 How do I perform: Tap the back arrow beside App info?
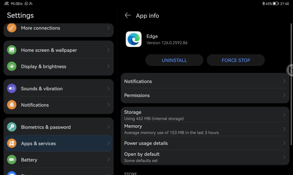pyautogui.click(x=128, y=15)
